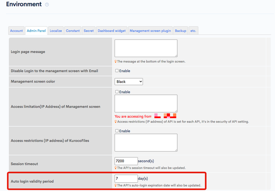The width and height of the screenshot is (275, 191).
Task: Enable Disable Login with Email checkbox
Action: coord(117,71)
